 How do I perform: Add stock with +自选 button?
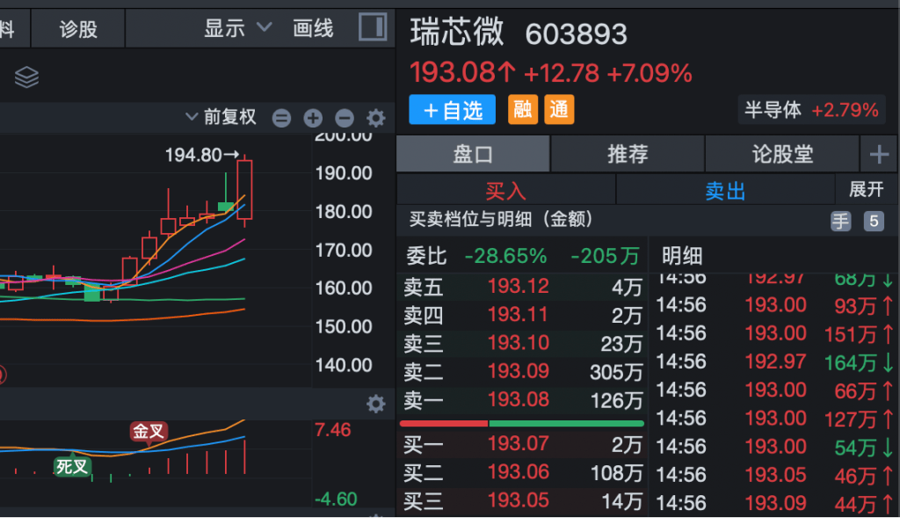pyautogui.click(x=453, y=109)
